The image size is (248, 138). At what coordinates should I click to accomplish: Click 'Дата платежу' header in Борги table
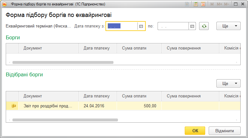(x=97, y=48)
